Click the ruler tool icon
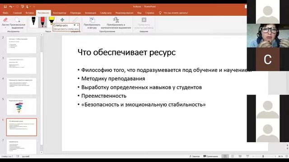Viewport: 289px width, 162px height. (x=75, y=20)
